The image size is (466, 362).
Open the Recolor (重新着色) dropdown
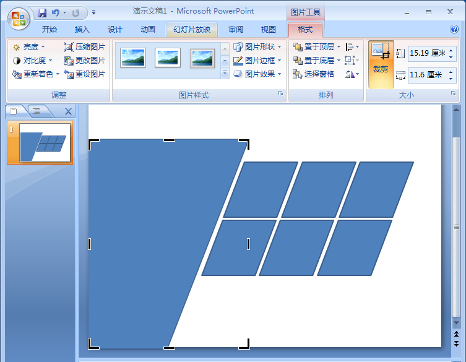(36, 74)
